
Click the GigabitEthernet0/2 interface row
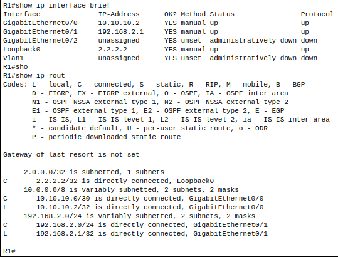tap(160, 41)
